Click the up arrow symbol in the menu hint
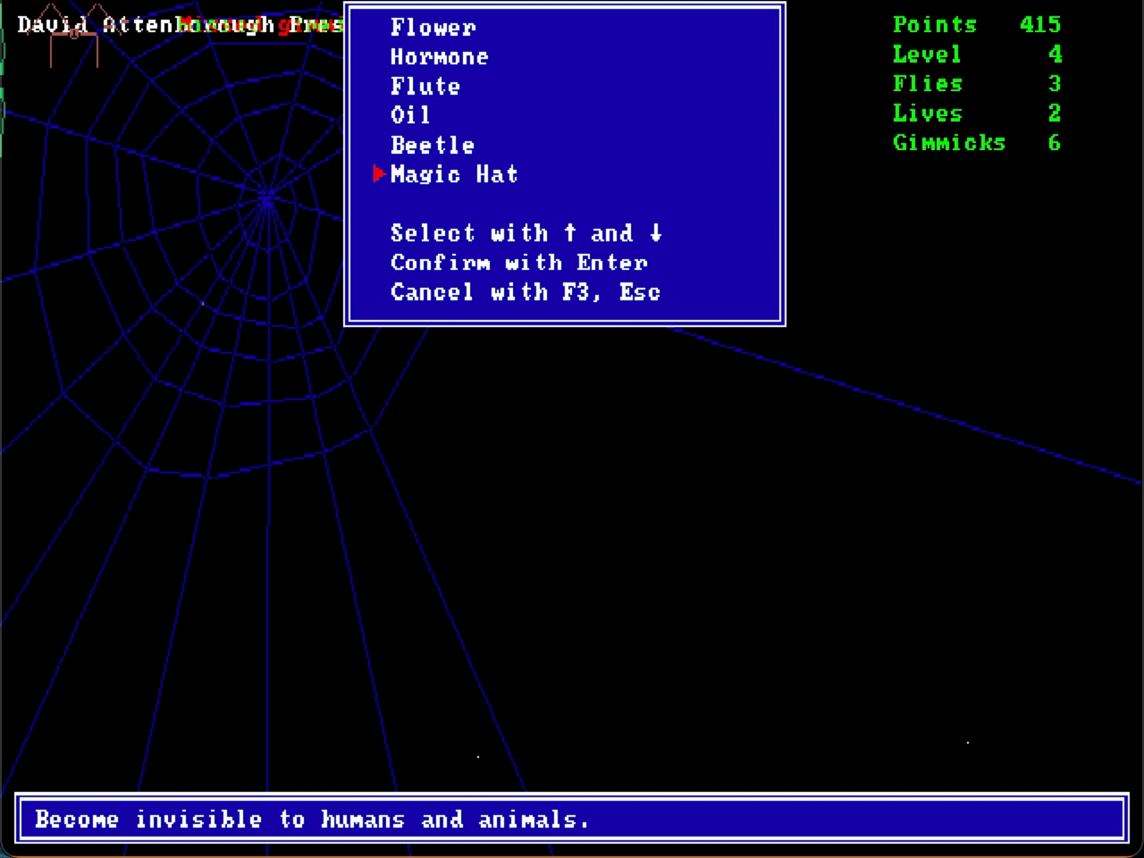This screenshot has height=858, width=1144. click(x=570, y=232)
